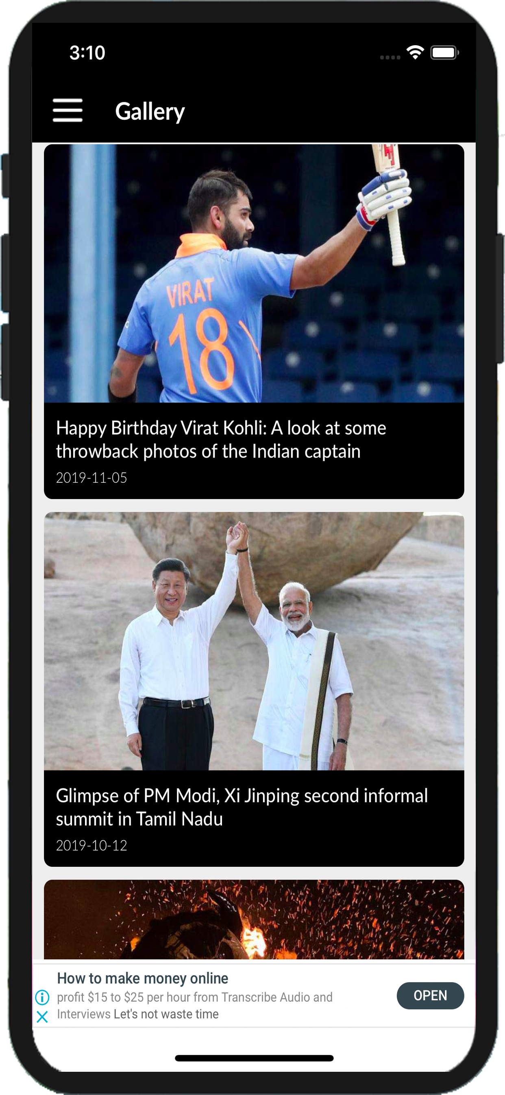Close the ad with the X icon
505x1095 pixels.
(x=42, y=1017)
